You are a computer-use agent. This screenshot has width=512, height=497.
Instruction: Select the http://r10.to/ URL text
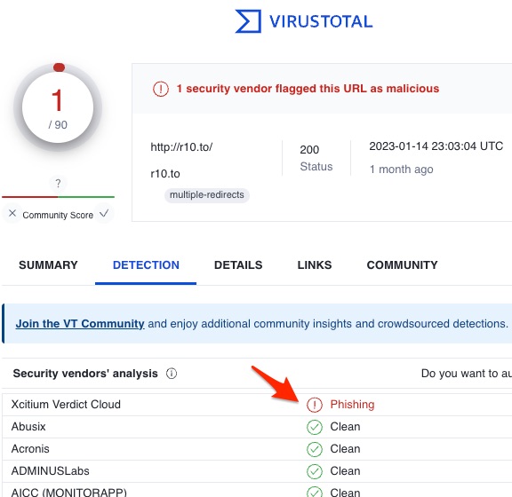tap(181, 147)
